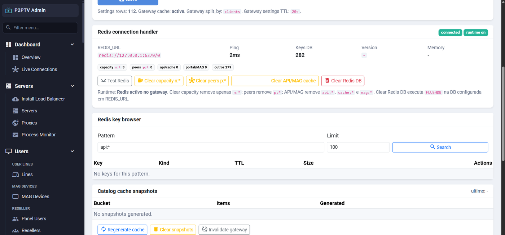Click the portal/MAG 0 badge
505x235 pixels.
(196, 67)
